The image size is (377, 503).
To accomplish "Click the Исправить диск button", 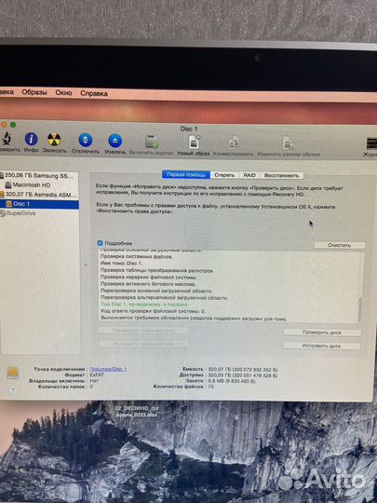I will pyautogui.click(x=321, y=346).
